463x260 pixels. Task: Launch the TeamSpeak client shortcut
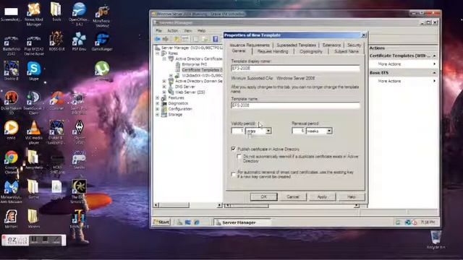tap(33, 103)
